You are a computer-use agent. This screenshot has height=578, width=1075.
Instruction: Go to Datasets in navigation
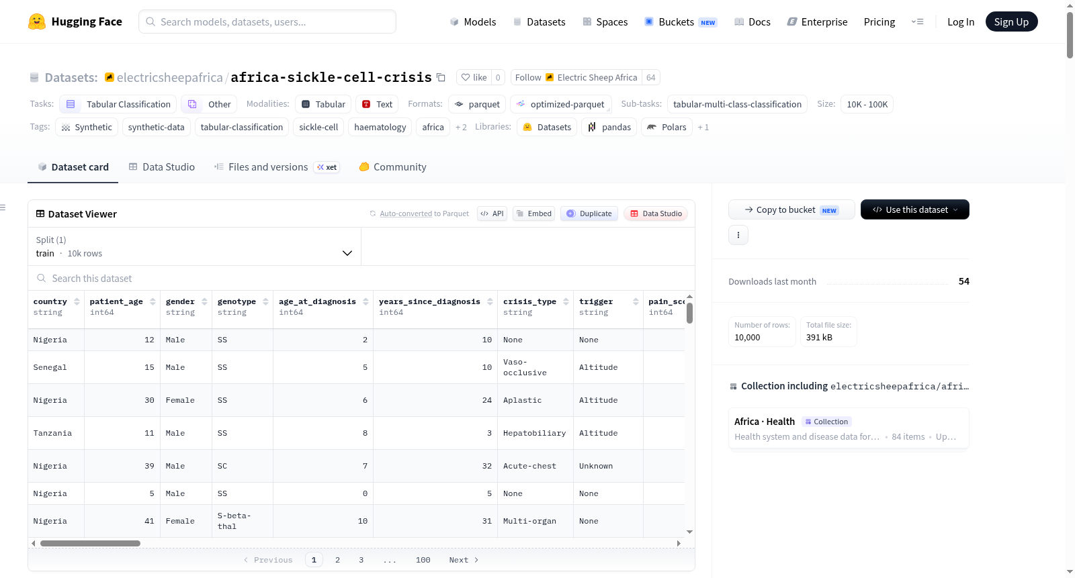point(540,21)
